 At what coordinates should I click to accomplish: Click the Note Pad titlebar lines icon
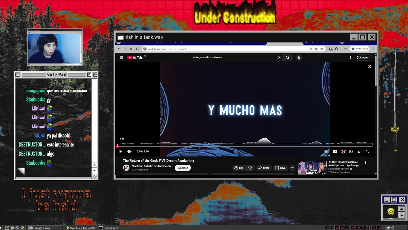coord(95,75)
